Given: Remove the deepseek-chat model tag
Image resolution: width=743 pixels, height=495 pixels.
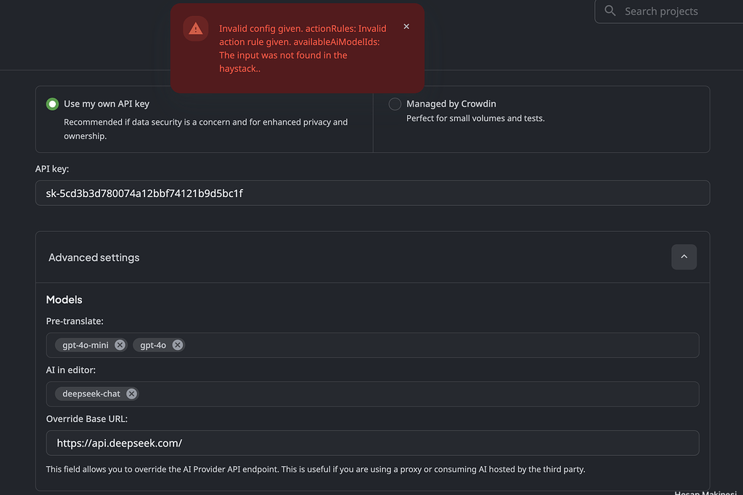Looking at the screenshot, I should point(131,394).
